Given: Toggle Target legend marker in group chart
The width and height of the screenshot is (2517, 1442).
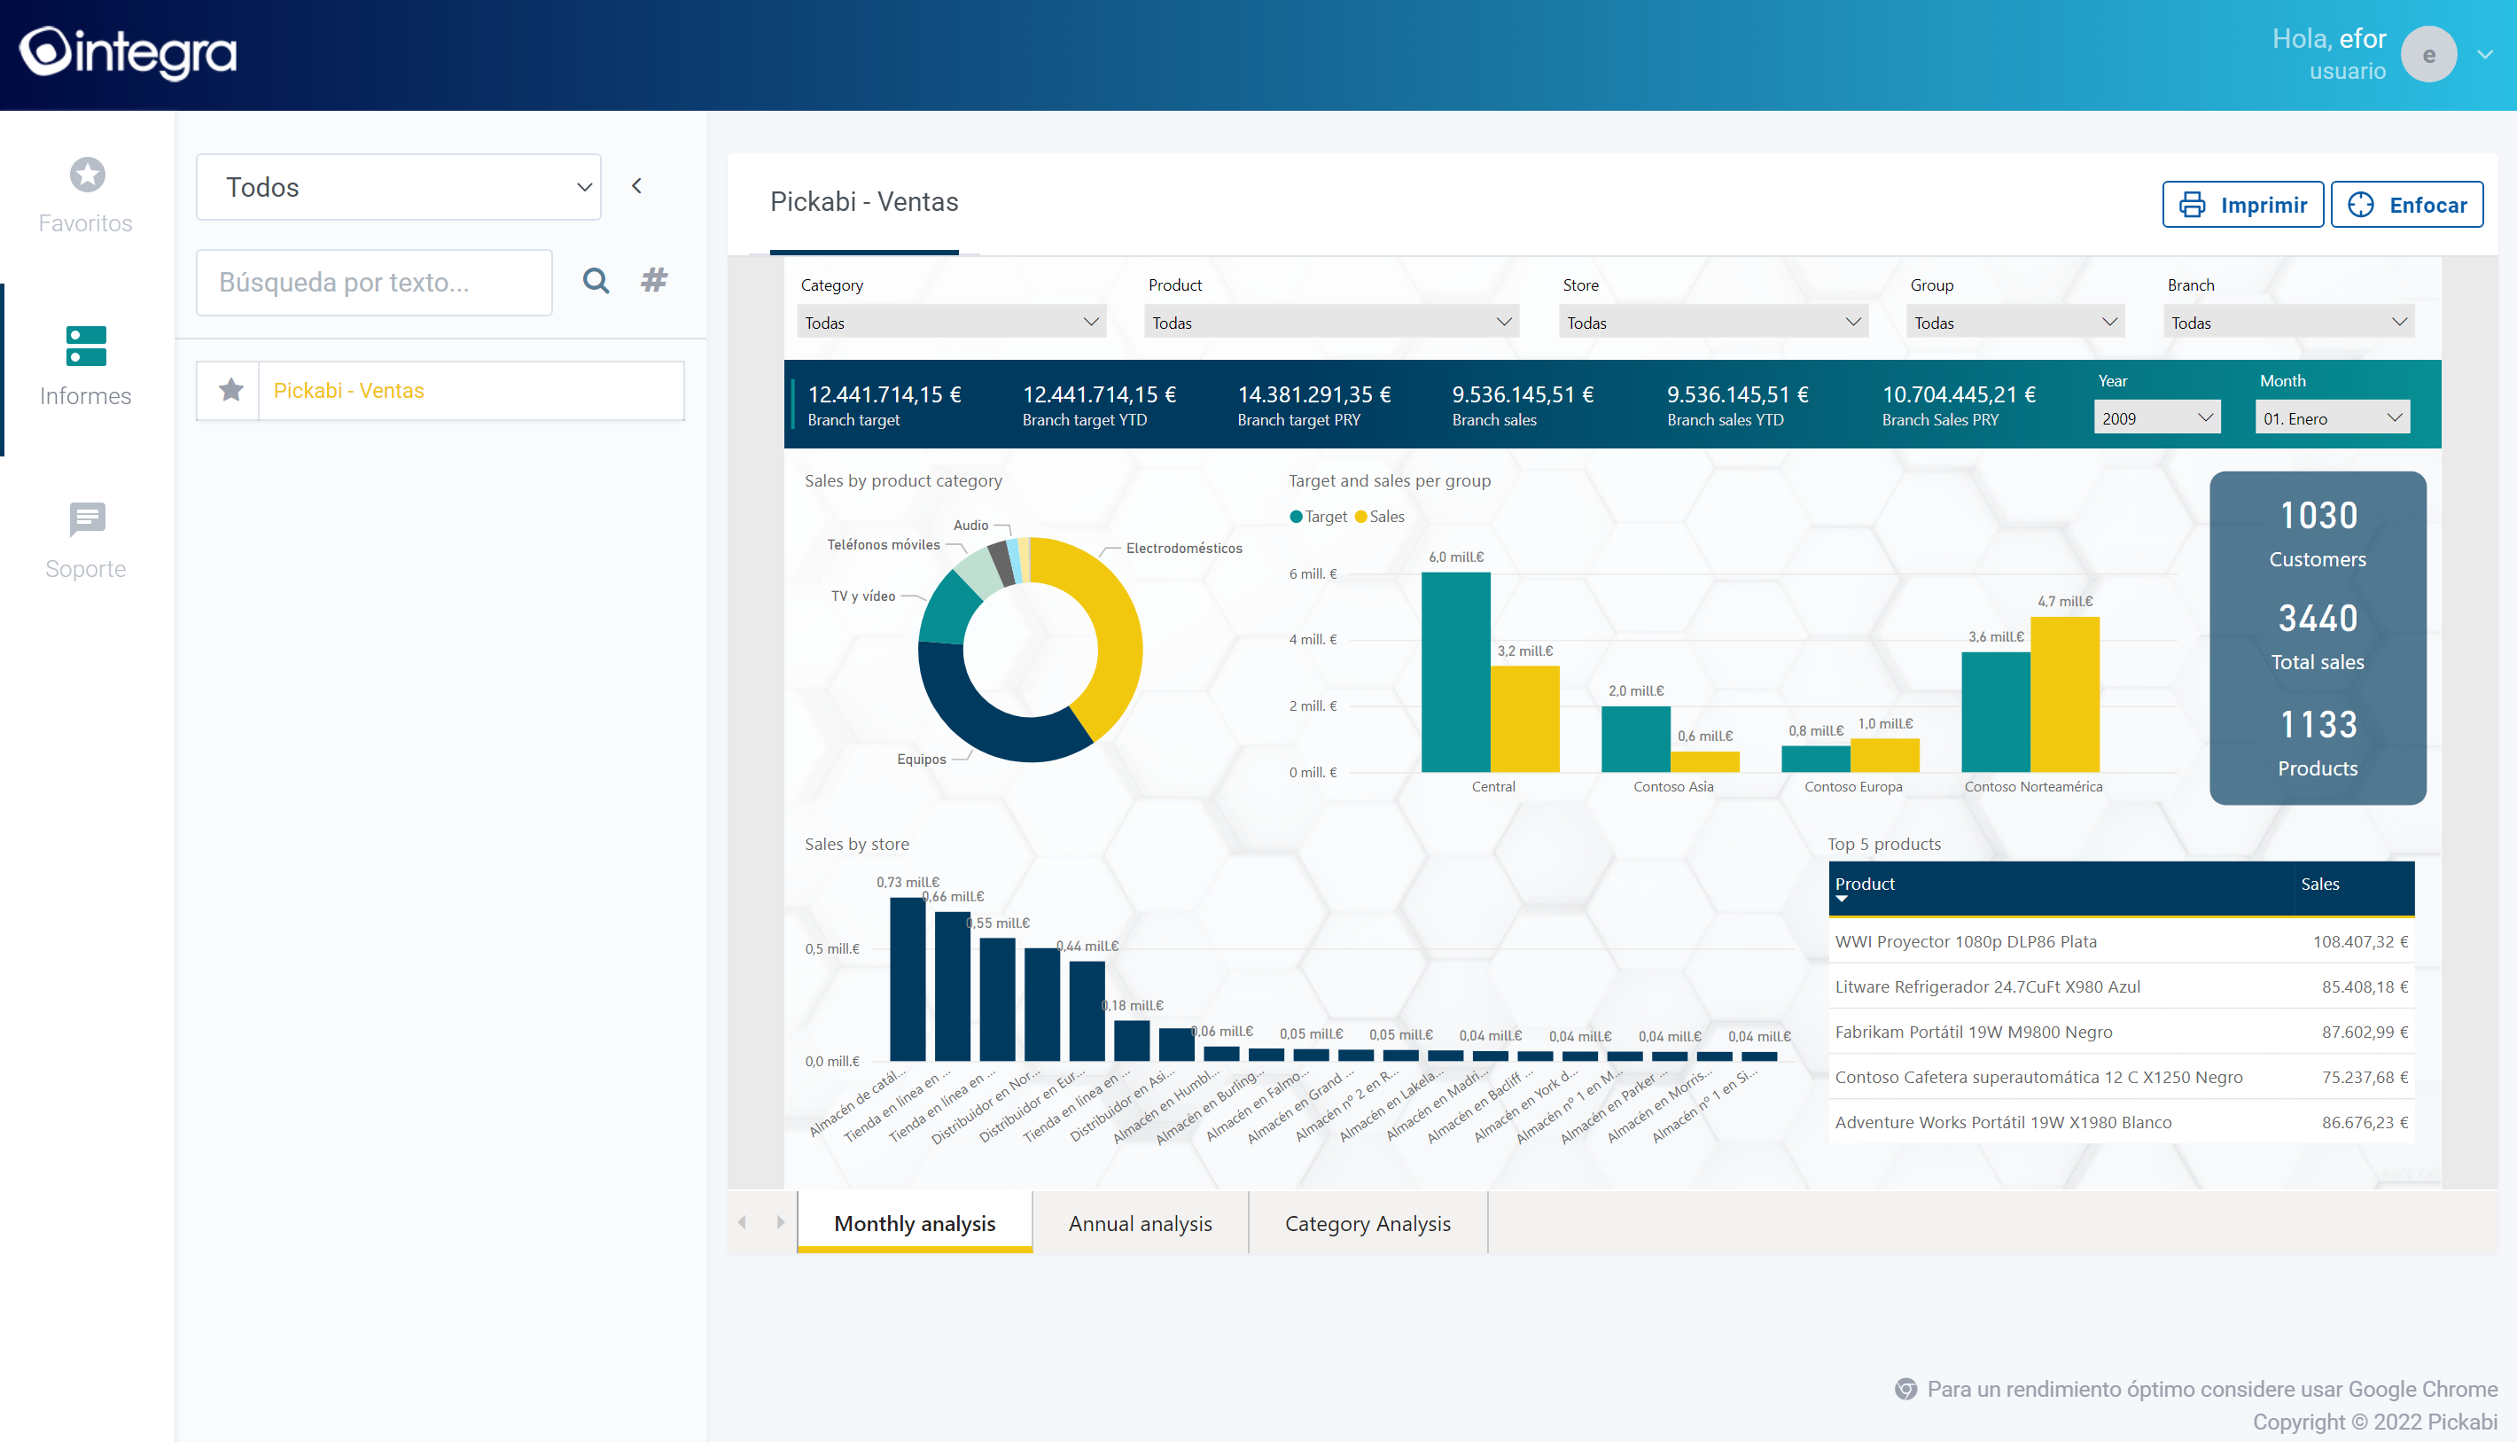Looking at the screenshot, I should pyautogui.click(x=1296, y=516).
